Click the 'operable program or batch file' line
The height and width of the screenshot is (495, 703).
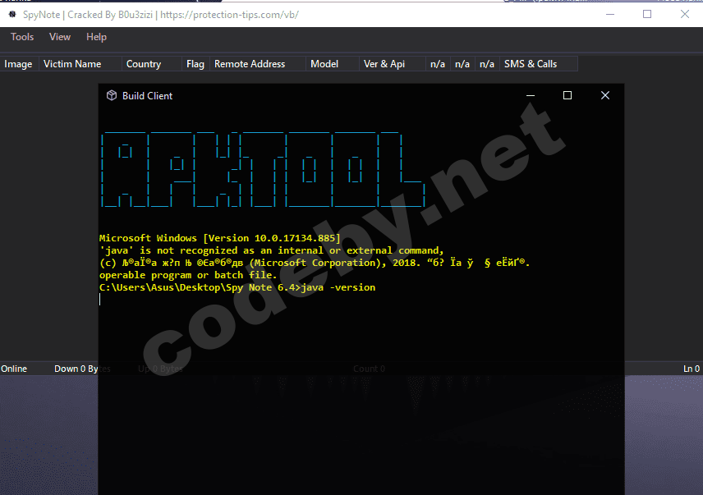point(188,275)
